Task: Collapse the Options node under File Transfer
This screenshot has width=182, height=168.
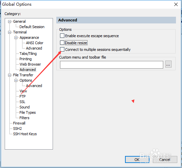Action: 16,80
